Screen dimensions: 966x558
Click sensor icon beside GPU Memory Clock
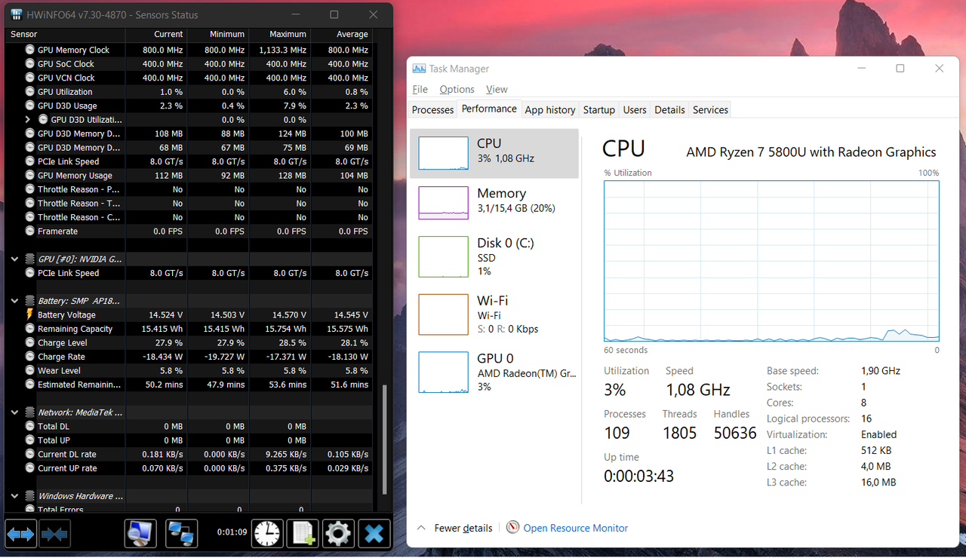click(30, 50)
